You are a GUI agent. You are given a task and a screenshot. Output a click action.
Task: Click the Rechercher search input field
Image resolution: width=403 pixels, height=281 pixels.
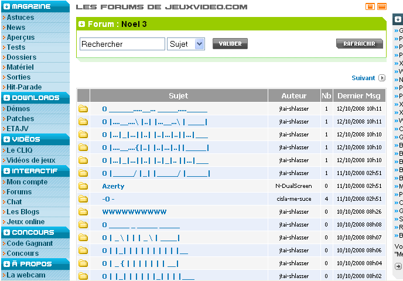[122, 44]
